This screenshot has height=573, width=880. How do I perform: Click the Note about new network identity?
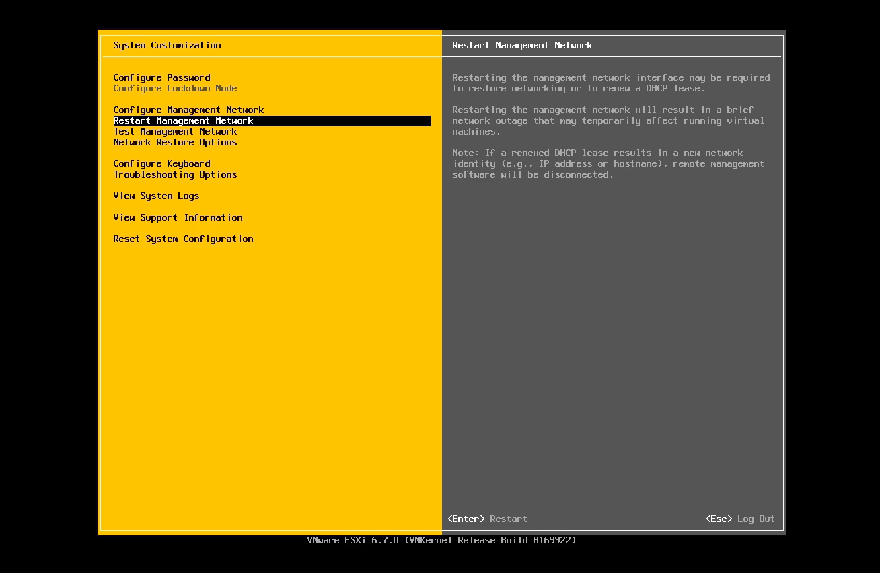tap(608, 164)
